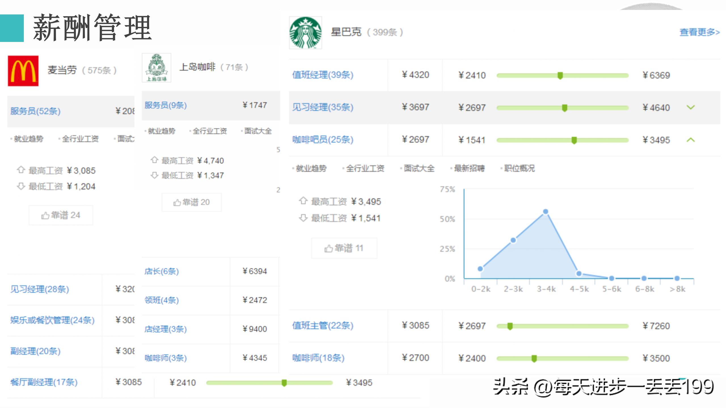Click the up arrow beside 最高工资 ¥3,495

click(x=303, y=201)
